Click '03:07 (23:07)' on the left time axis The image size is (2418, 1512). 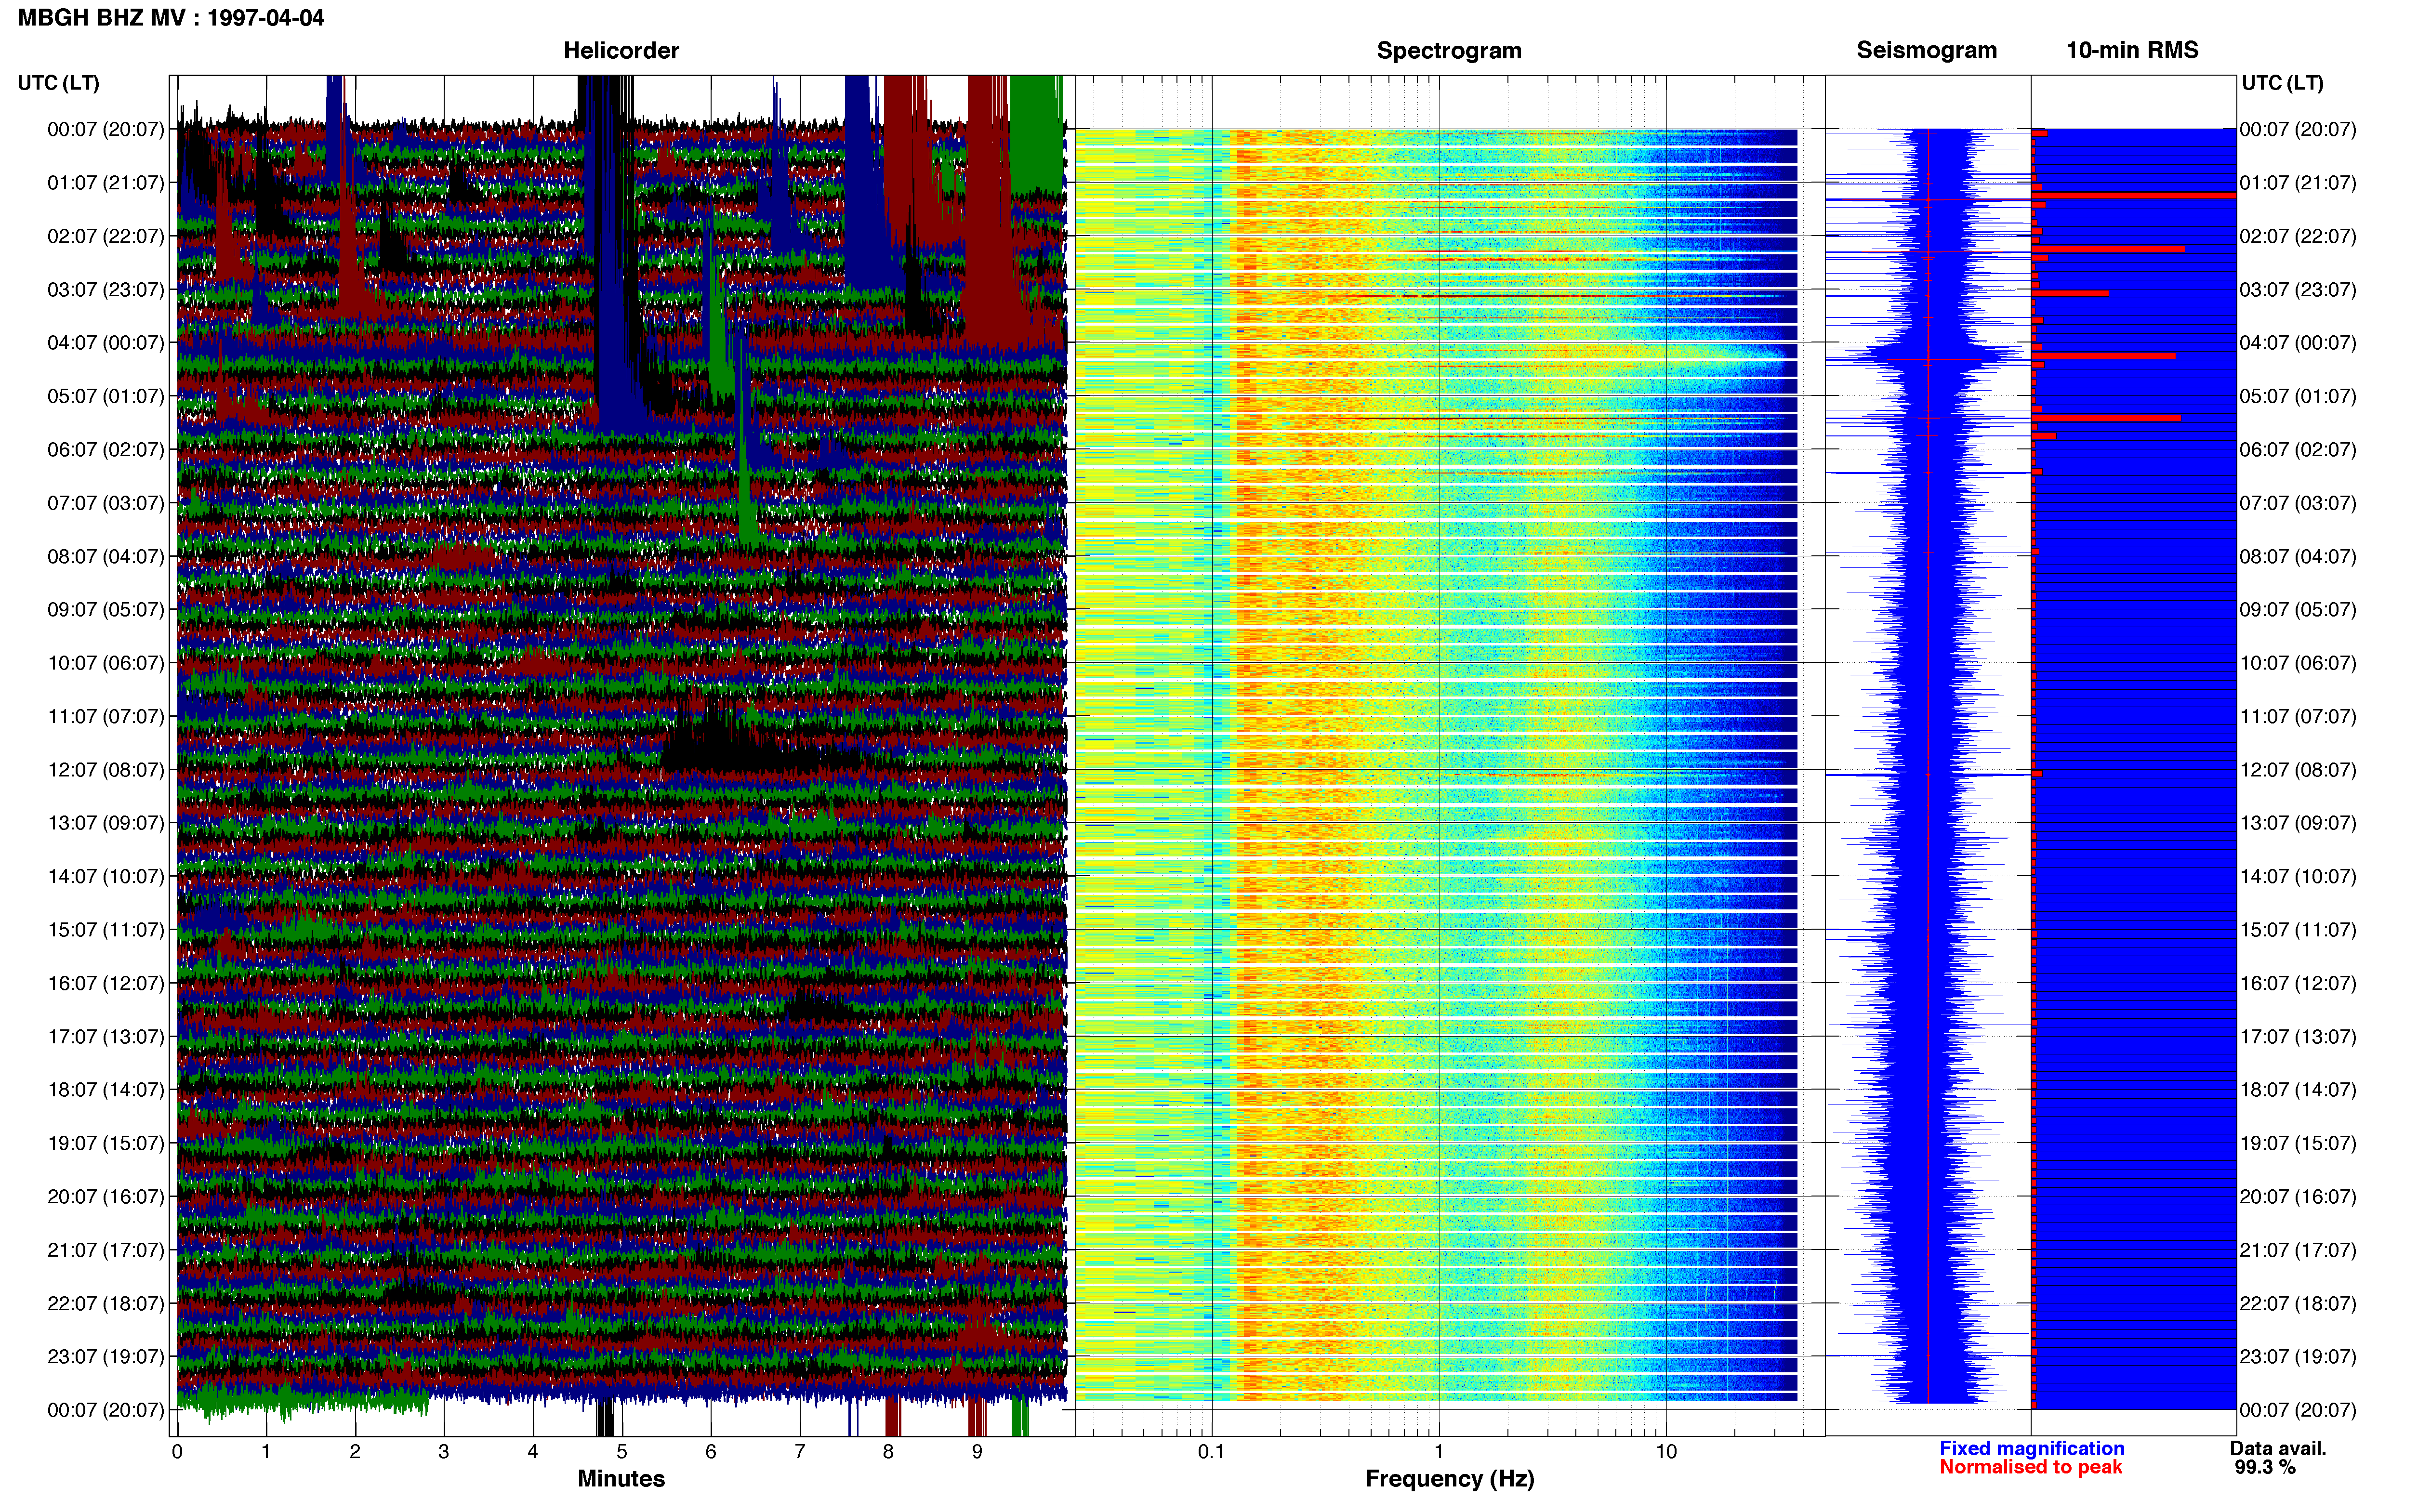106,290
